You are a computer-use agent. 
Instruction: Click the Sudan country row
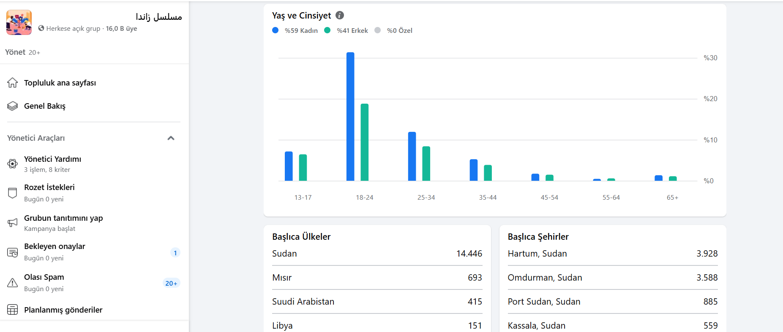(x=377, y=254)
